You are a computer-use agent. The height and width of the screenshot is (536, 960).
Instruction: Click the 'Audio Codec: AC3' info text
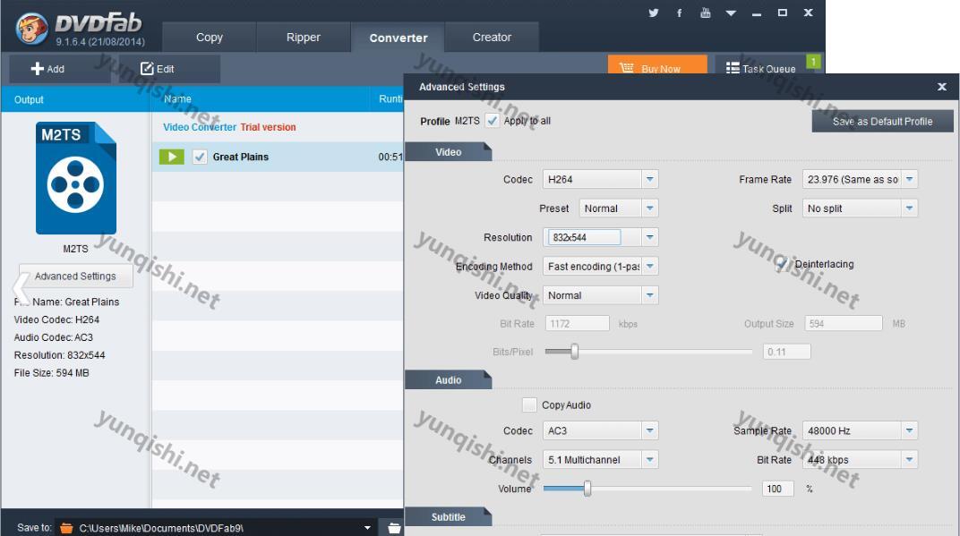tap(53, 337)
